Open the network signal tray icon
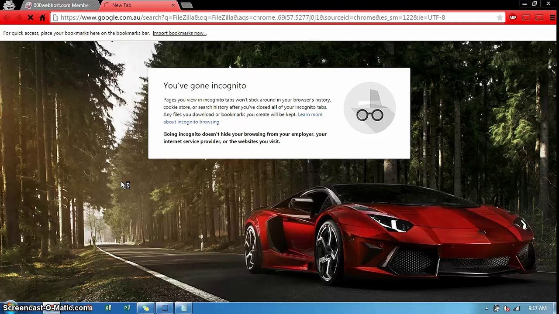Viewport: 559px width, 314px height. tap(517, 308)
